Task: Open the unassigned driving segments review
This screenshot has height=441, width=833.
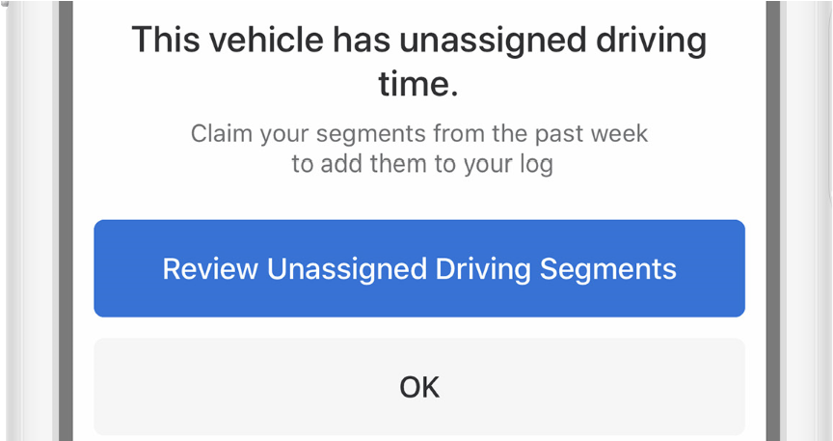Action: coord(419,268)
